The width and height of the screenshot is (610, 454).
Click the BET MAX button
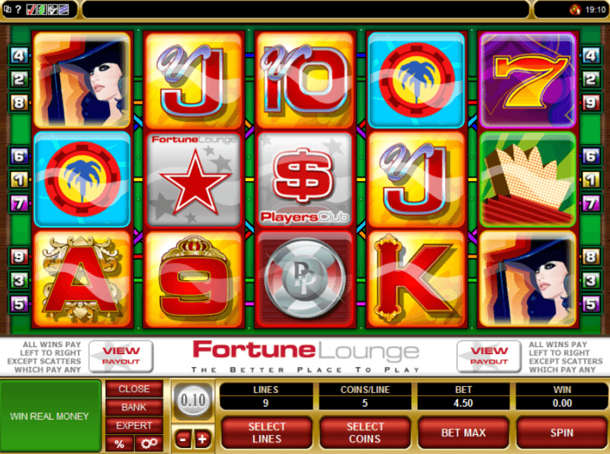click(x=464, y=433)
